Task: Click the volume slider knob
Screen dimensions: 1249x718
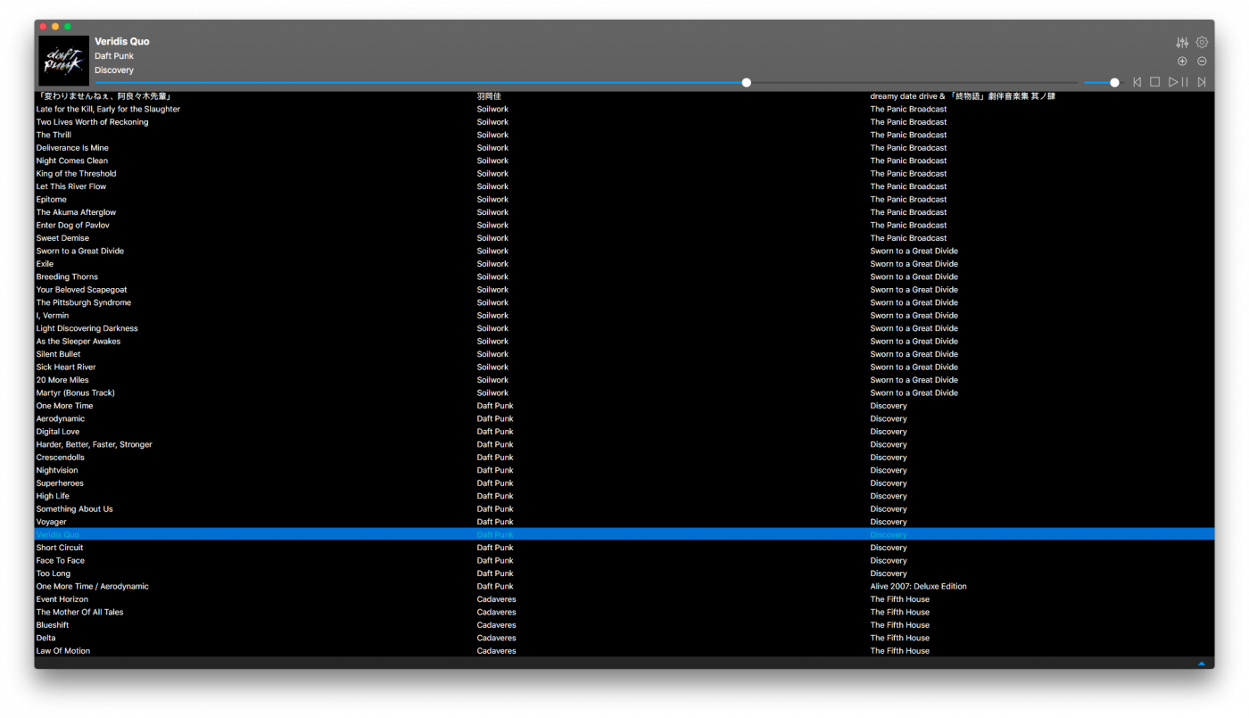Action: [x=1114, y=83]
